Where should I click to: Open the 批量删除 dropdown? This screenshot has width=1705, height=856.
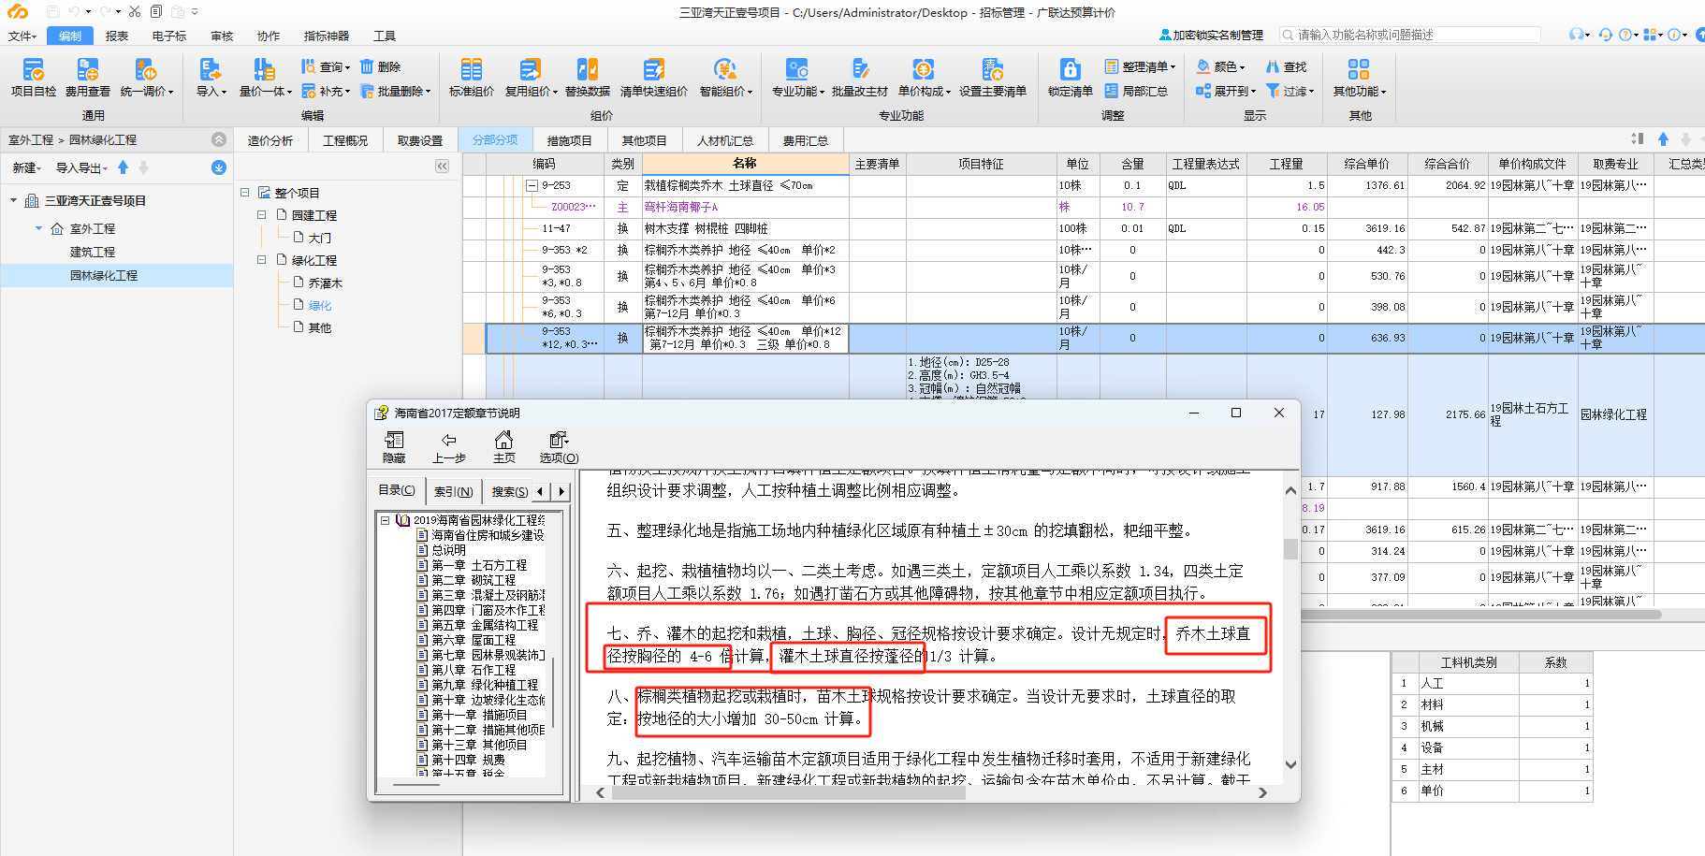point(395,91)
